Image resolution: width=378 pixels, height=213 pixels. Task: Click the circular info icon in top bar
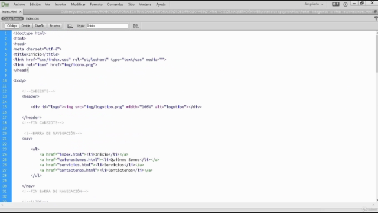coord(345,4)
